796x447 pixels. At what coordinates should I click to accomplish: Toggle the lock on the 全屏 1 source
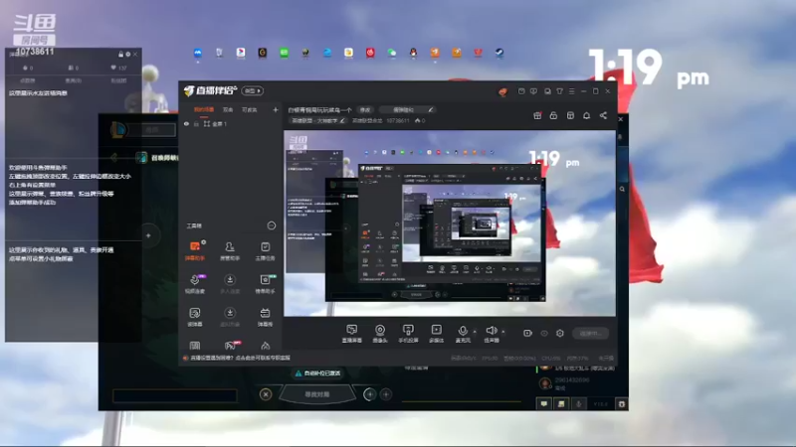click(x=196, y=123)
